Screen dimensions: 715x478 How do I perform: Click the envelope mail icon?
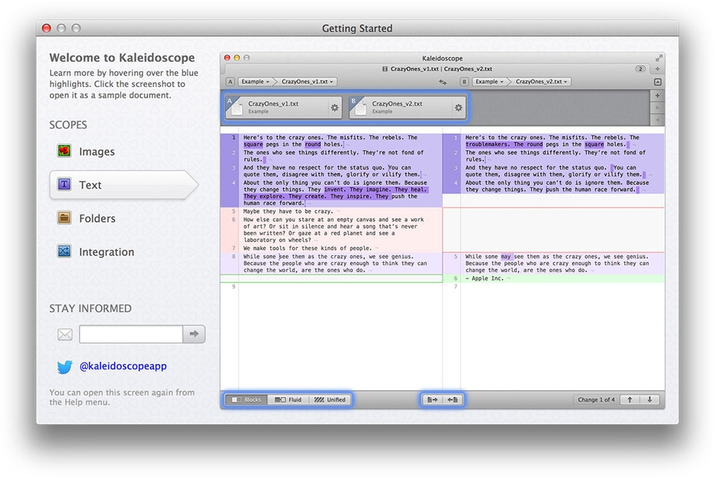click(x=66, y=334)
